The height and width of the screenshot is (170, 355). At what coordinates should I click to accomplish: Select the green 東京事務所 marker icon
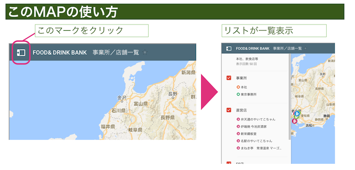[238, 94]
